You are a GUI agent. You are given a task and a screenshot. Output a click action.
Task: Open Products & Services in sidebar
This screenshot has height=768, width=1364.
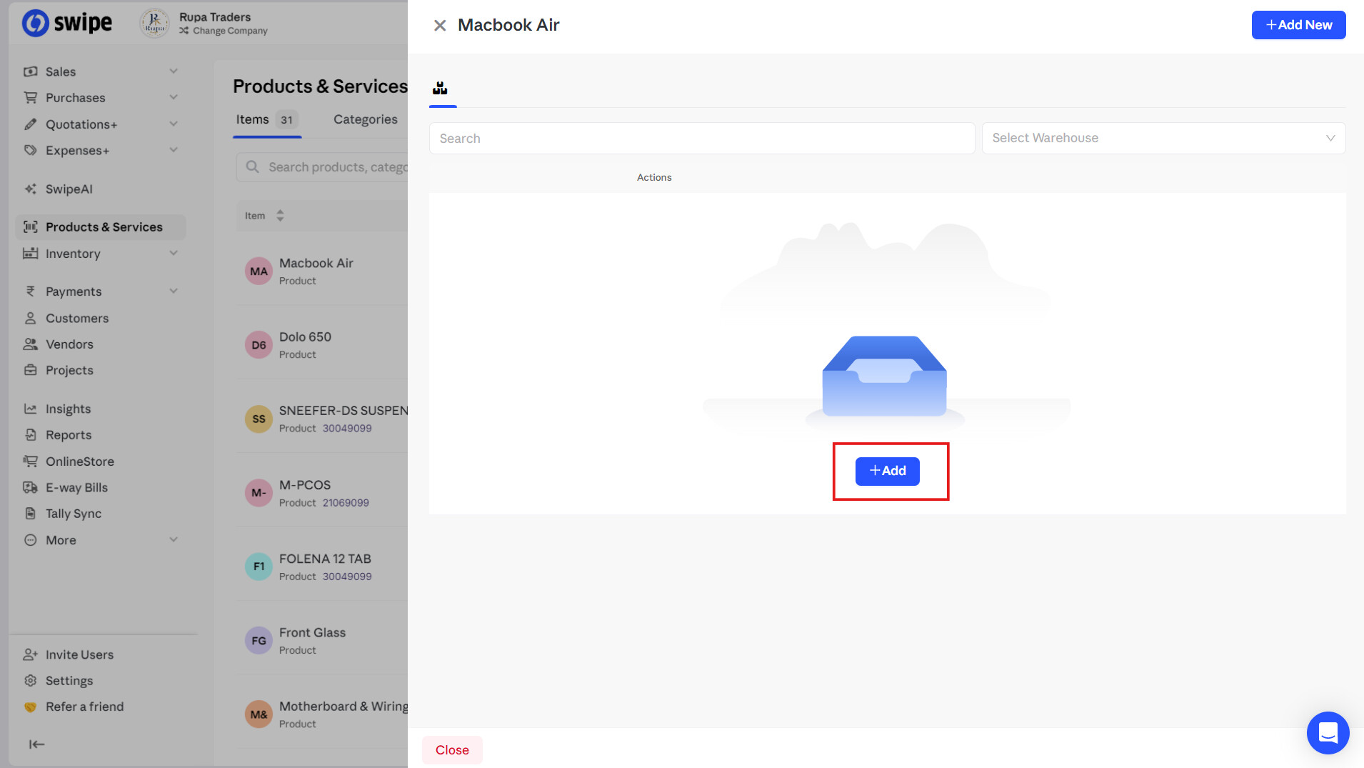click(101, 226)
